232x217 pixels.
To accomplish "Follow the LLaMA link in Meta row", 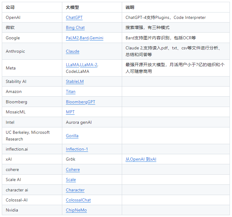I will coord(73,65).
